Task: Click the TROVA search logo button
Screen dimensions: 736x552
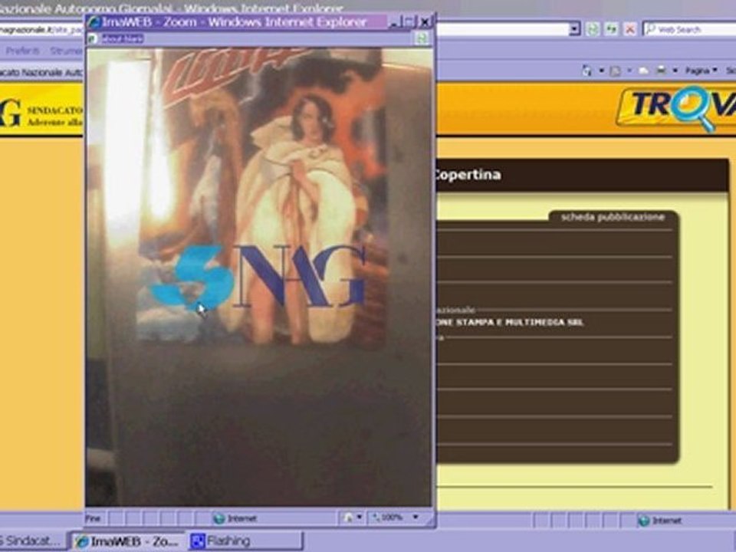Action: [x=676, y=107]
